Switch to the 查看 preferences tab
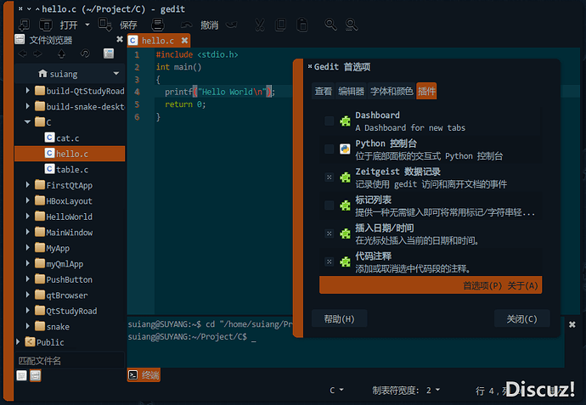 tap(323, 91)
